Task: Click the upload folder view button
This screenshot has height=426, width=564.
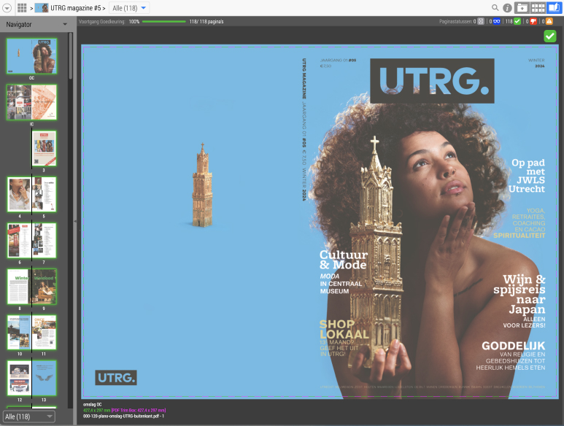Action: tap(522, 8)
